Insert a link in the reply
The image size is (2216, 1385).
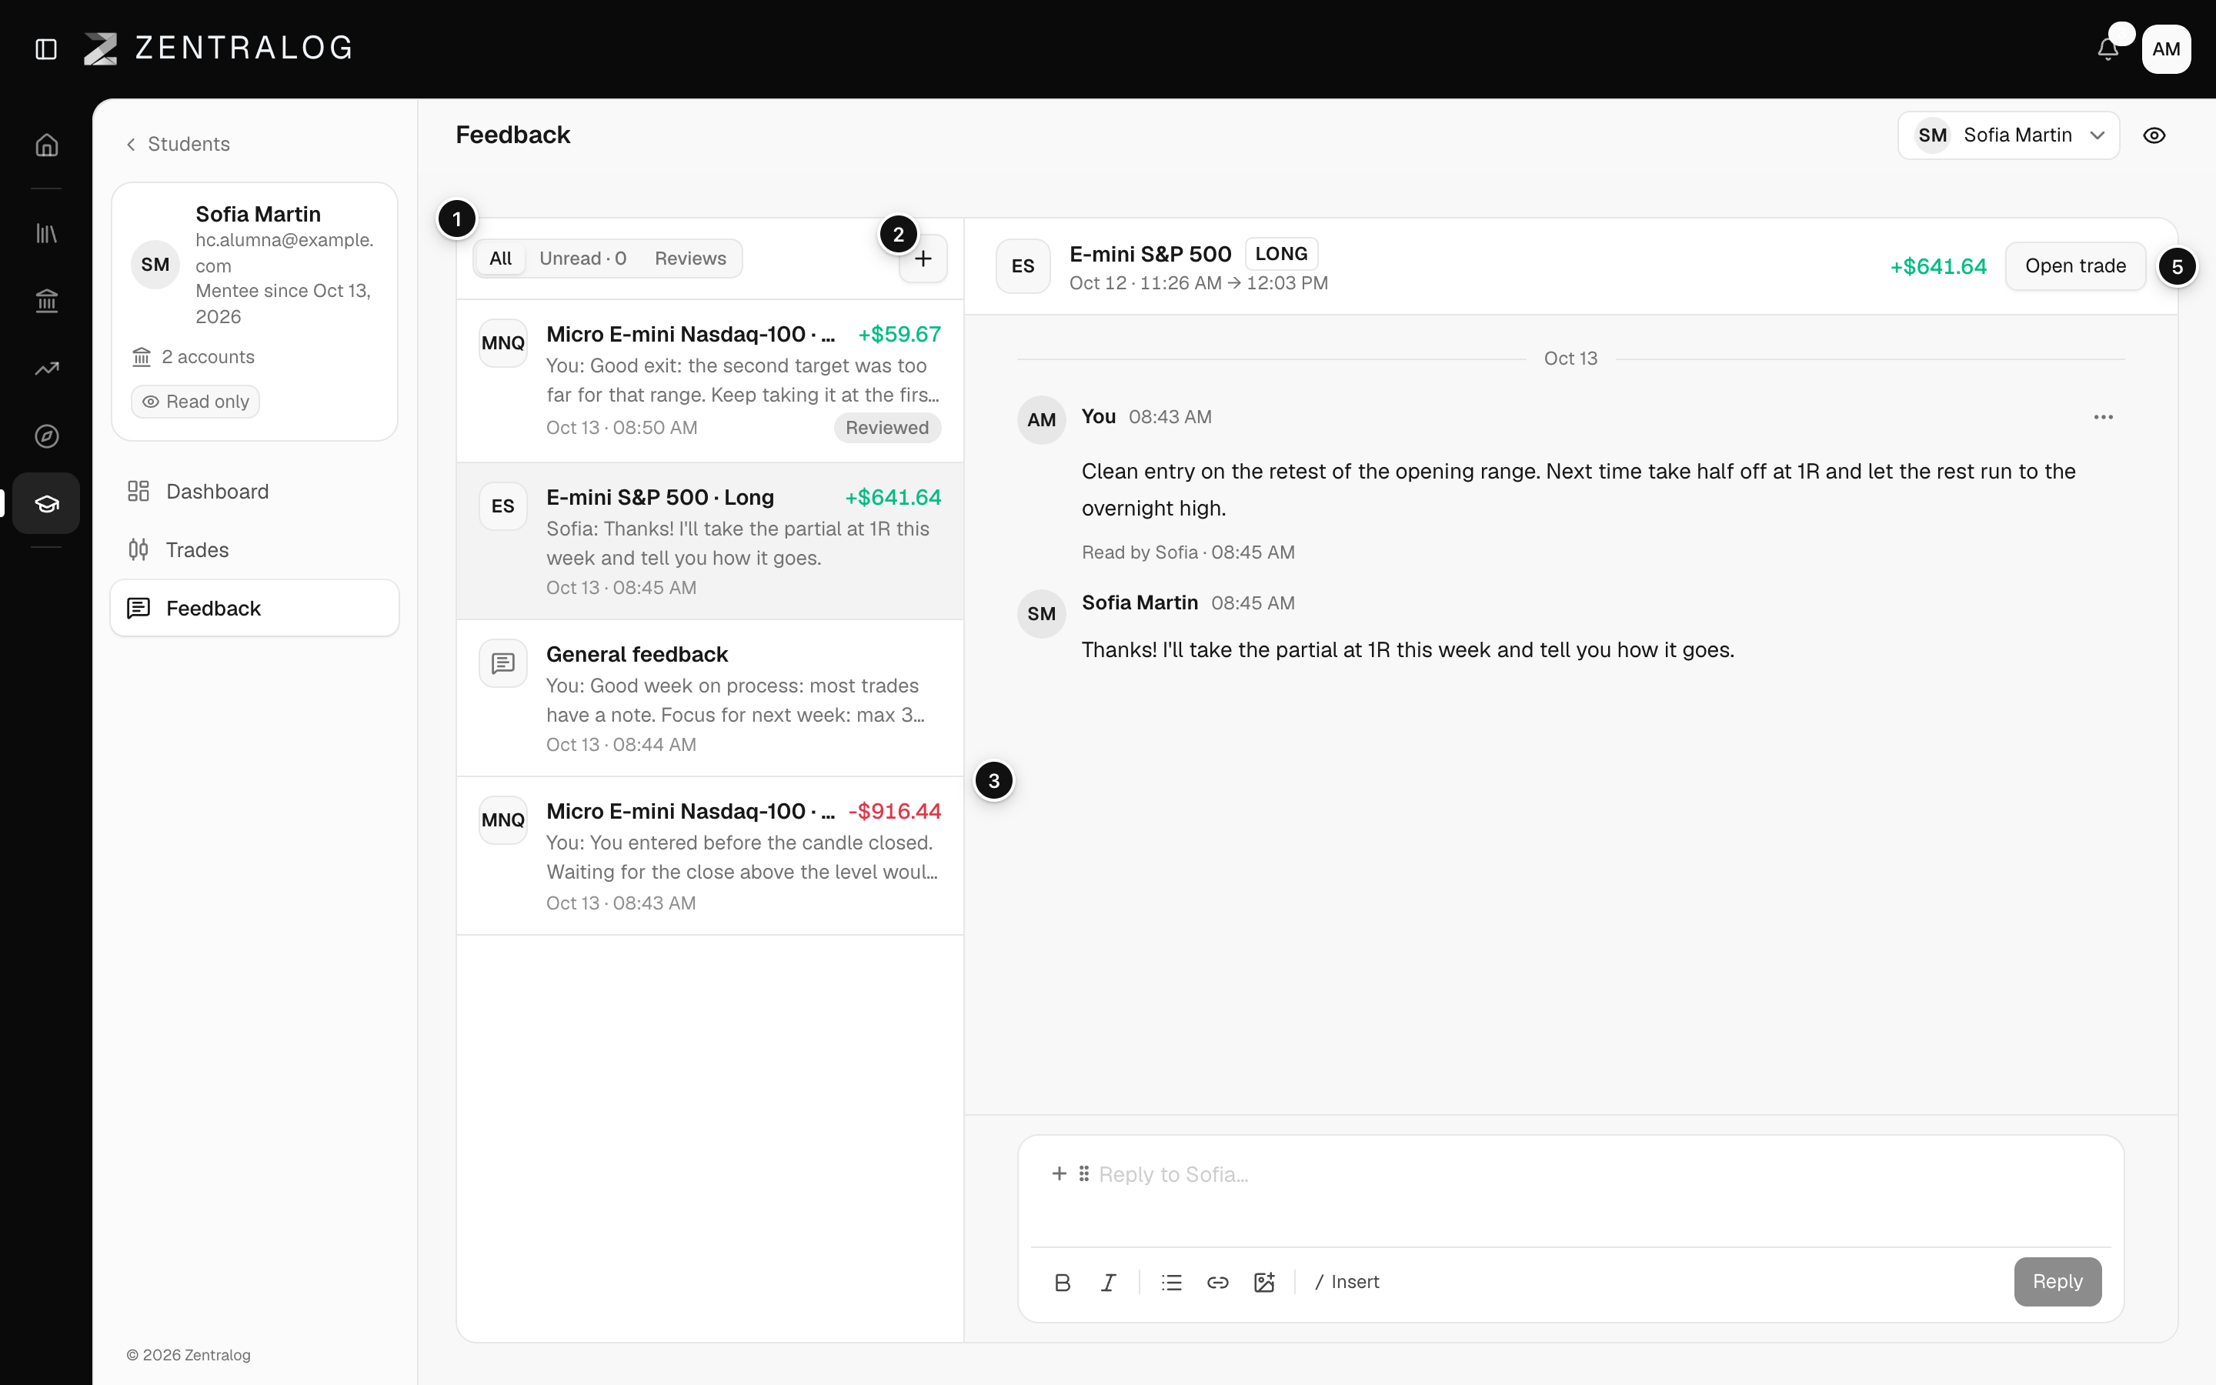point(1218,1283)
